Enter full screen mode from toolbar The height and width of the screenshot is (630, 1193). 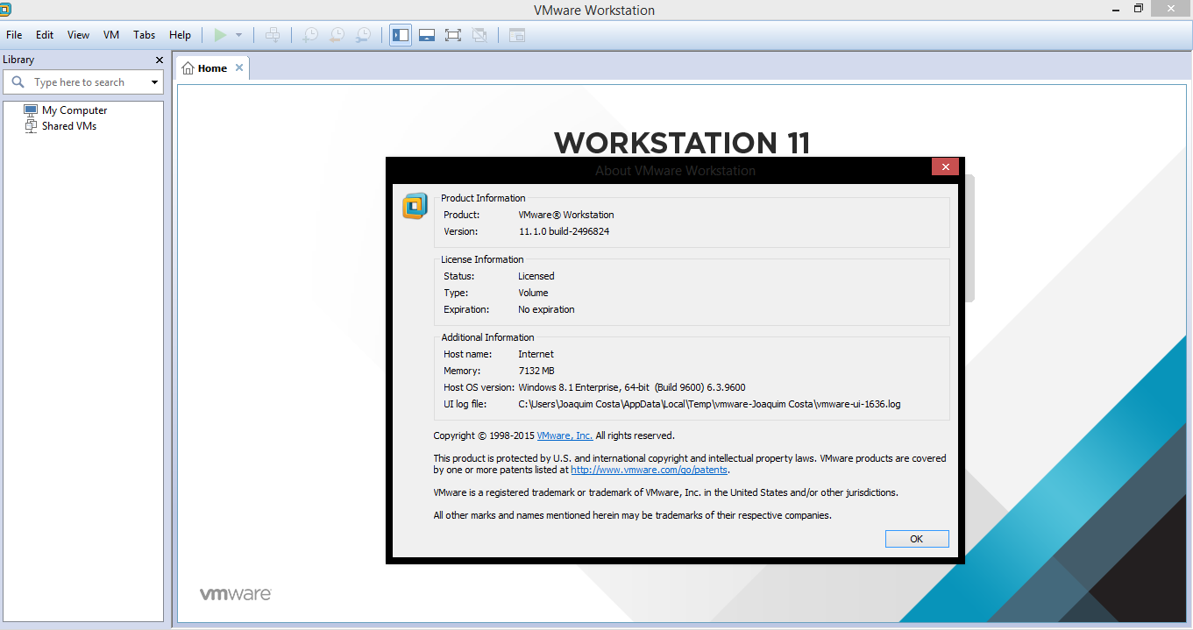click(452, 35)
